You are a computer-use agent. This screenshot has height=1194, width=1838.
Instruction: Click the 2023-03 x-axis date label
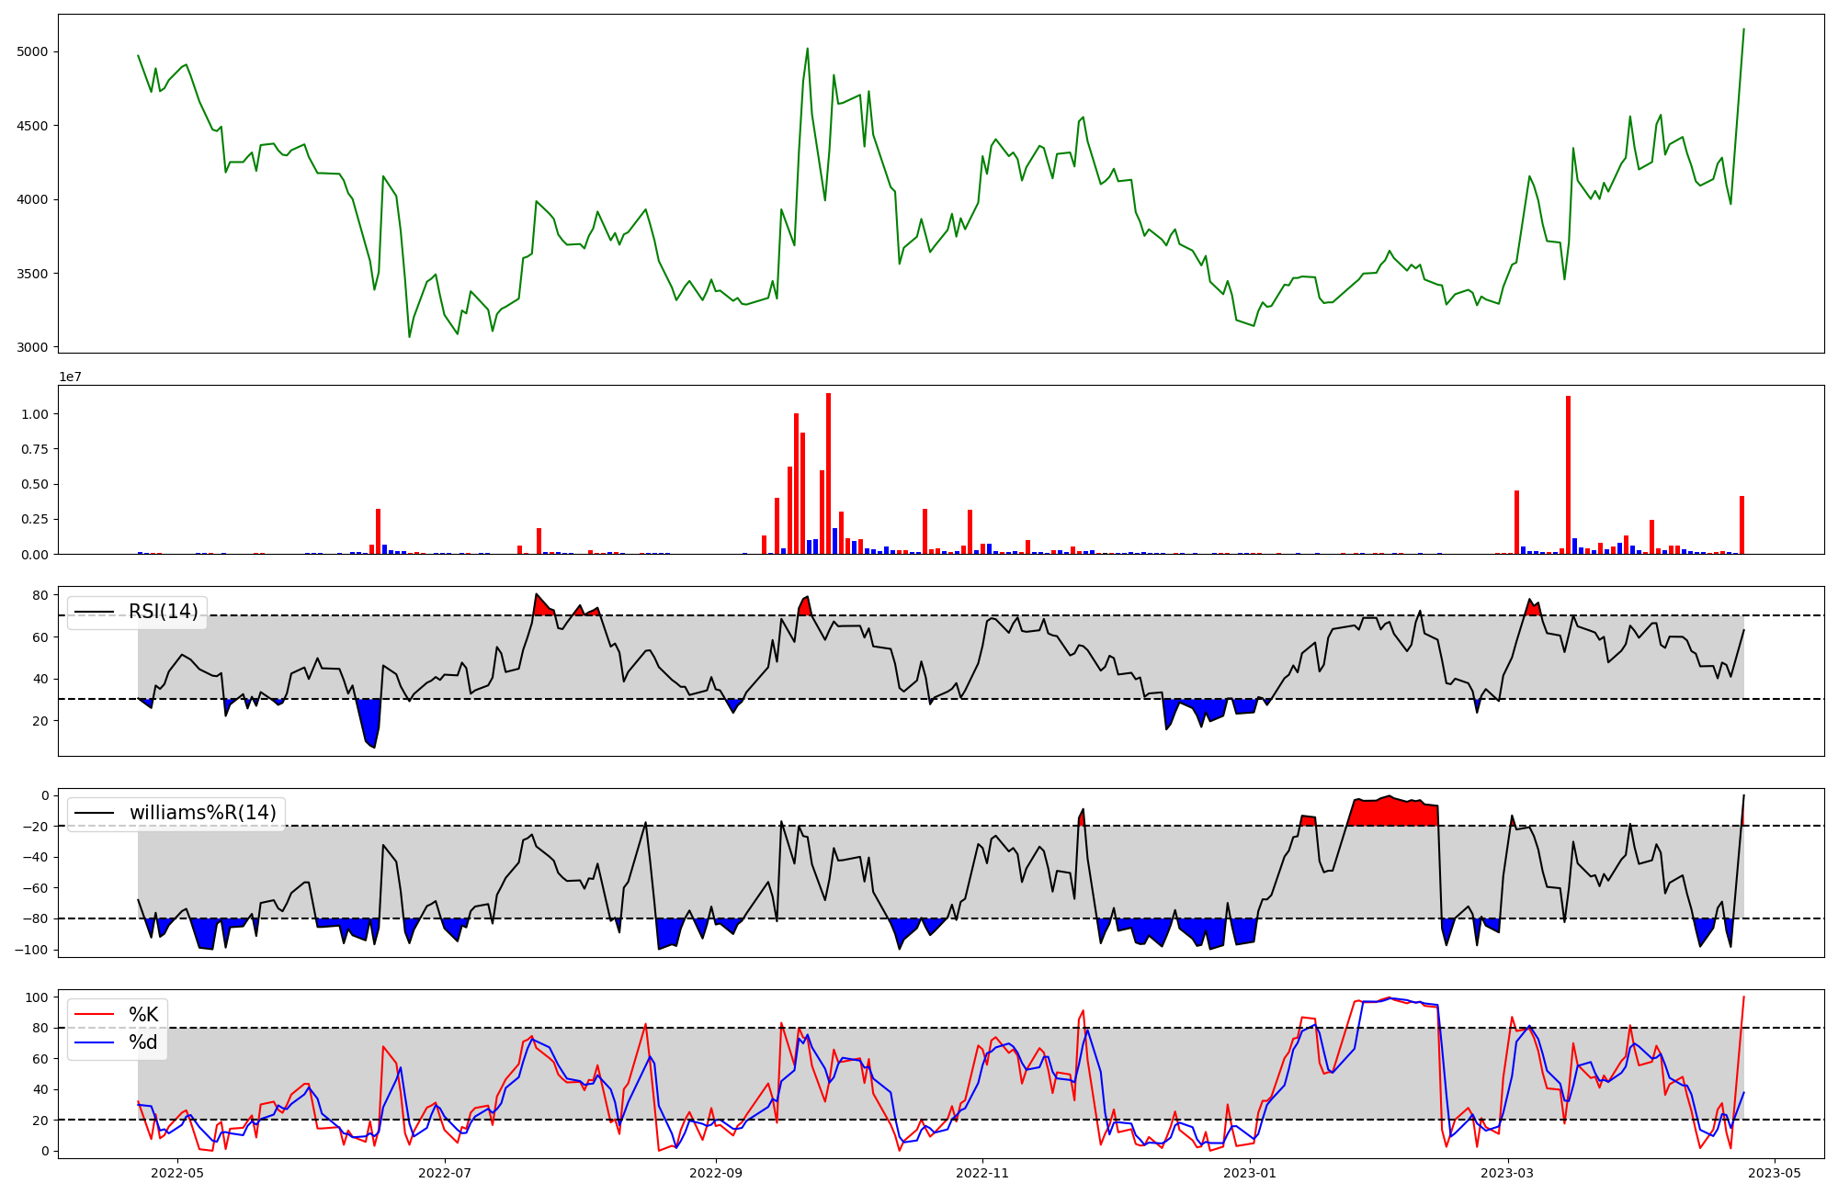point(1509,1173)
